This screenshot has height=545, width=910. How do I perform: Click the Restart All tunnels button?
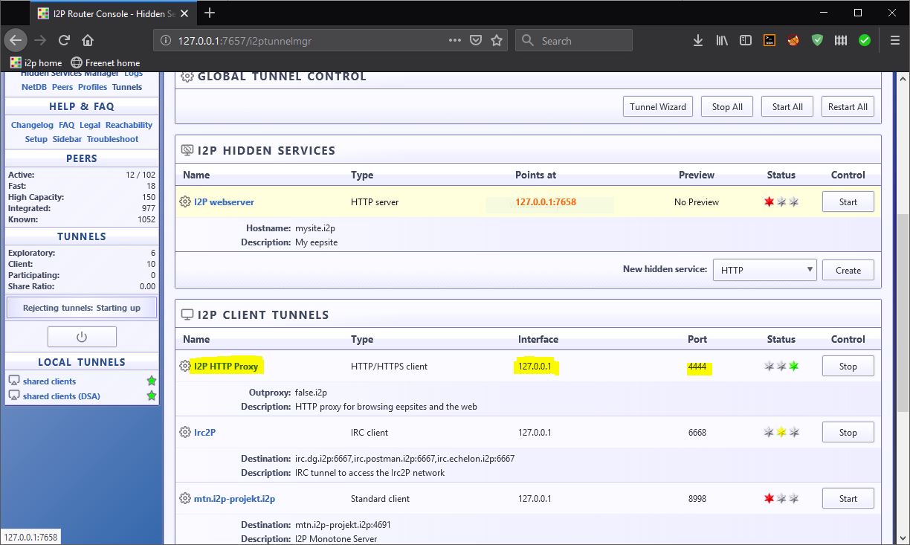point(848,106)
